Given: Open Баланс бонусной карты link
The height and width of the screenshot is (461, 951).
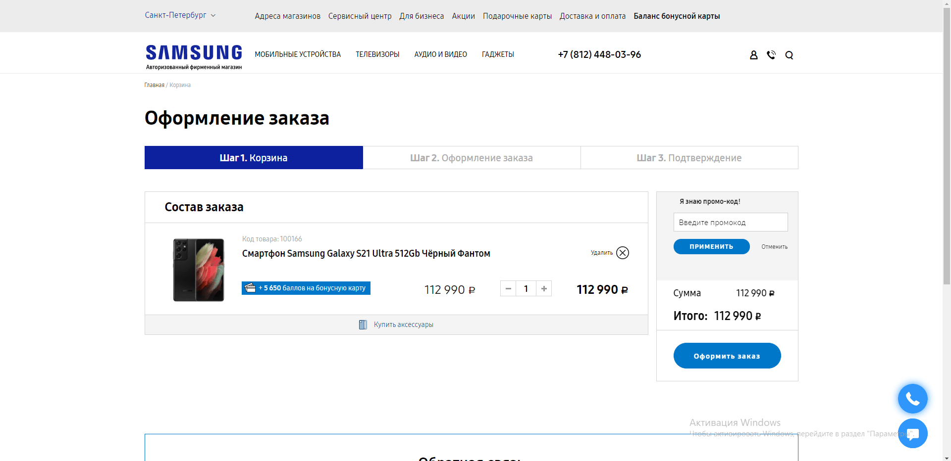Looking at the screenshot, I should pyautogui.click(x=677, y=16).
